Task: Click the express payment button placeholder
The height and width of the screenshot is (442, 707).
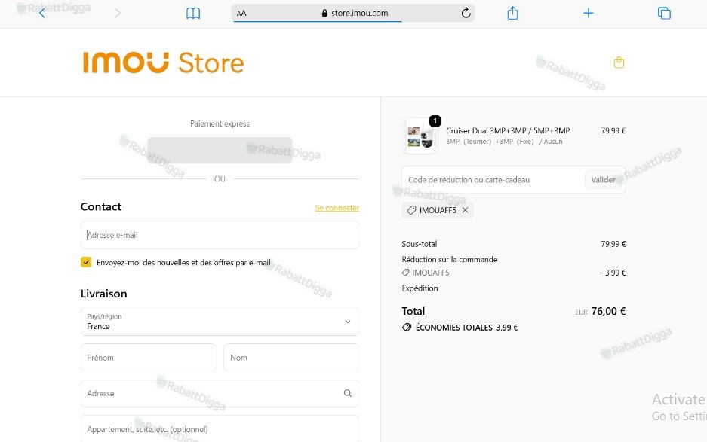Action: point(220,151)
